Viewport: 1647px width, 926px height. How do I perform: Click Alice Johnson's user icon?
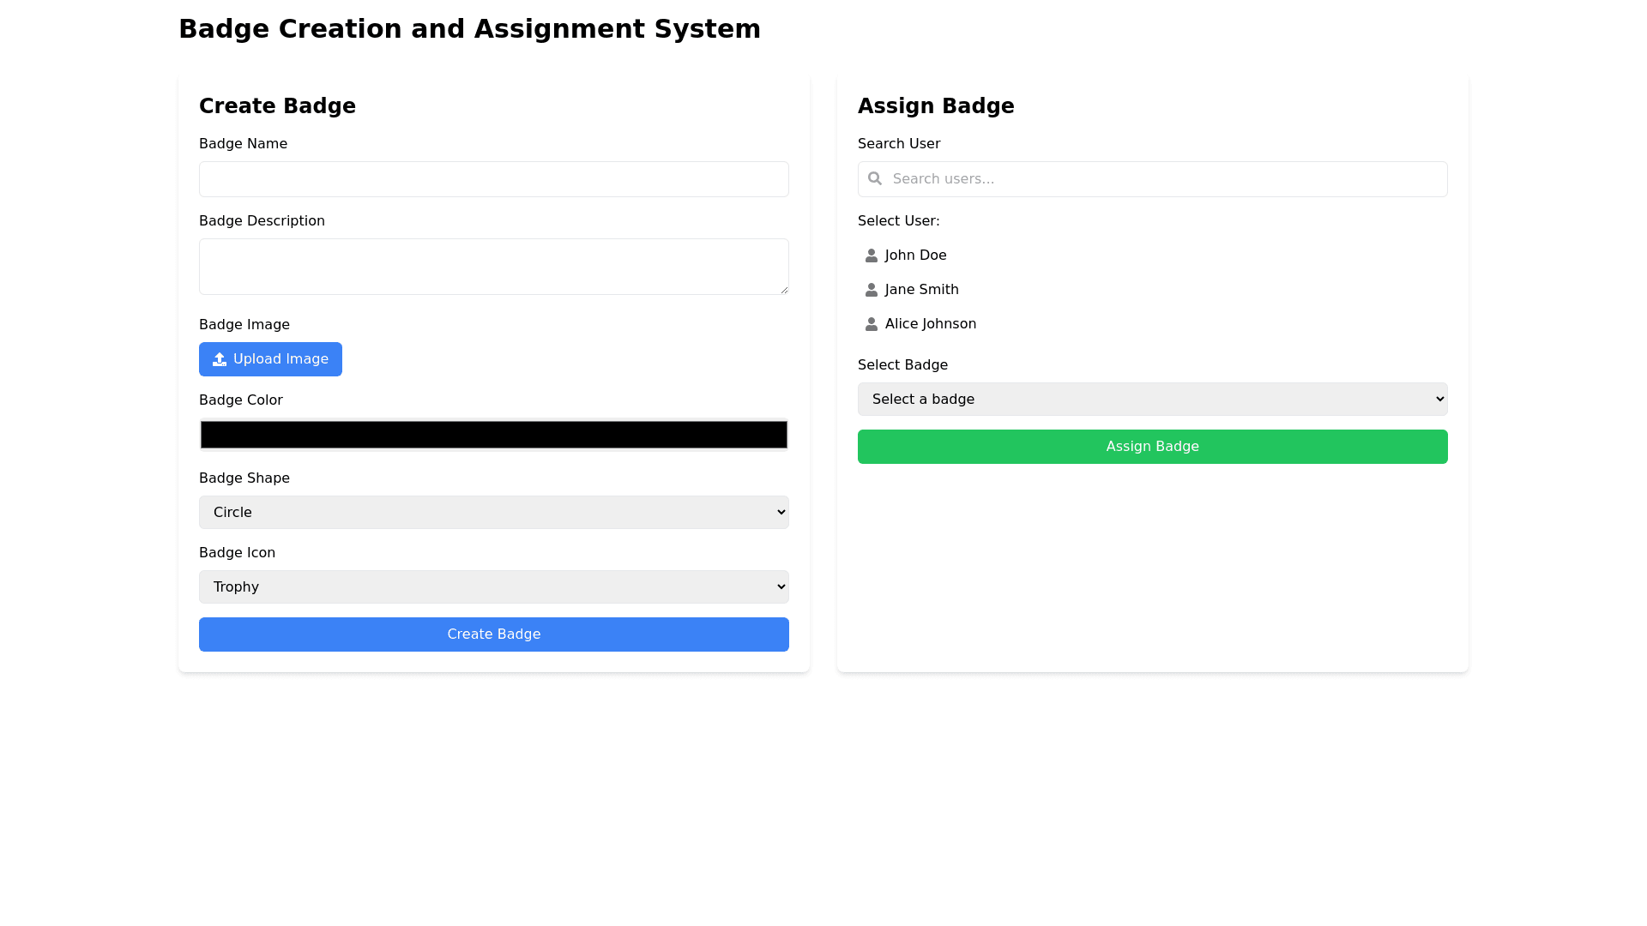[872, 324]
